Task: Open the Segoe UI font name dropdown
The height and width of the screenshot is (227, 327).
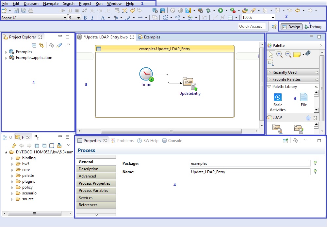Action: (65, 18)
